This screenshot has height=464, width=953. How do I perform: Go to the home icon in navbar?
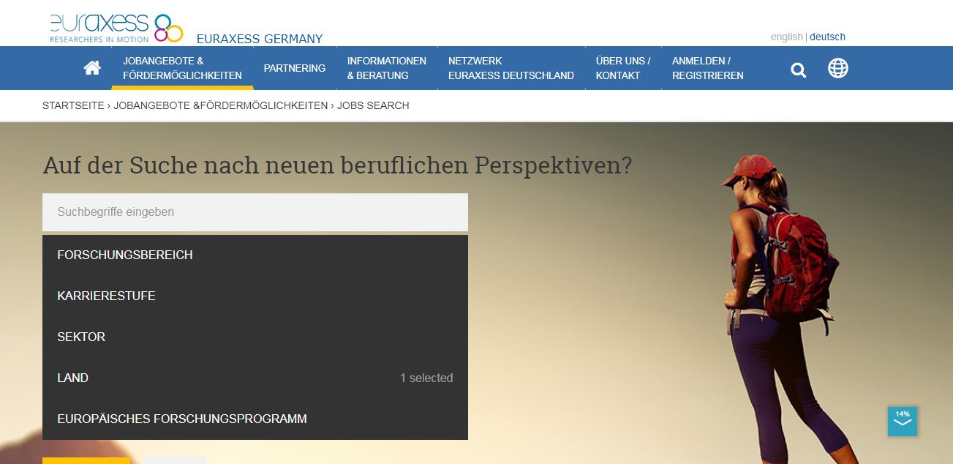(x=92, y=68)
